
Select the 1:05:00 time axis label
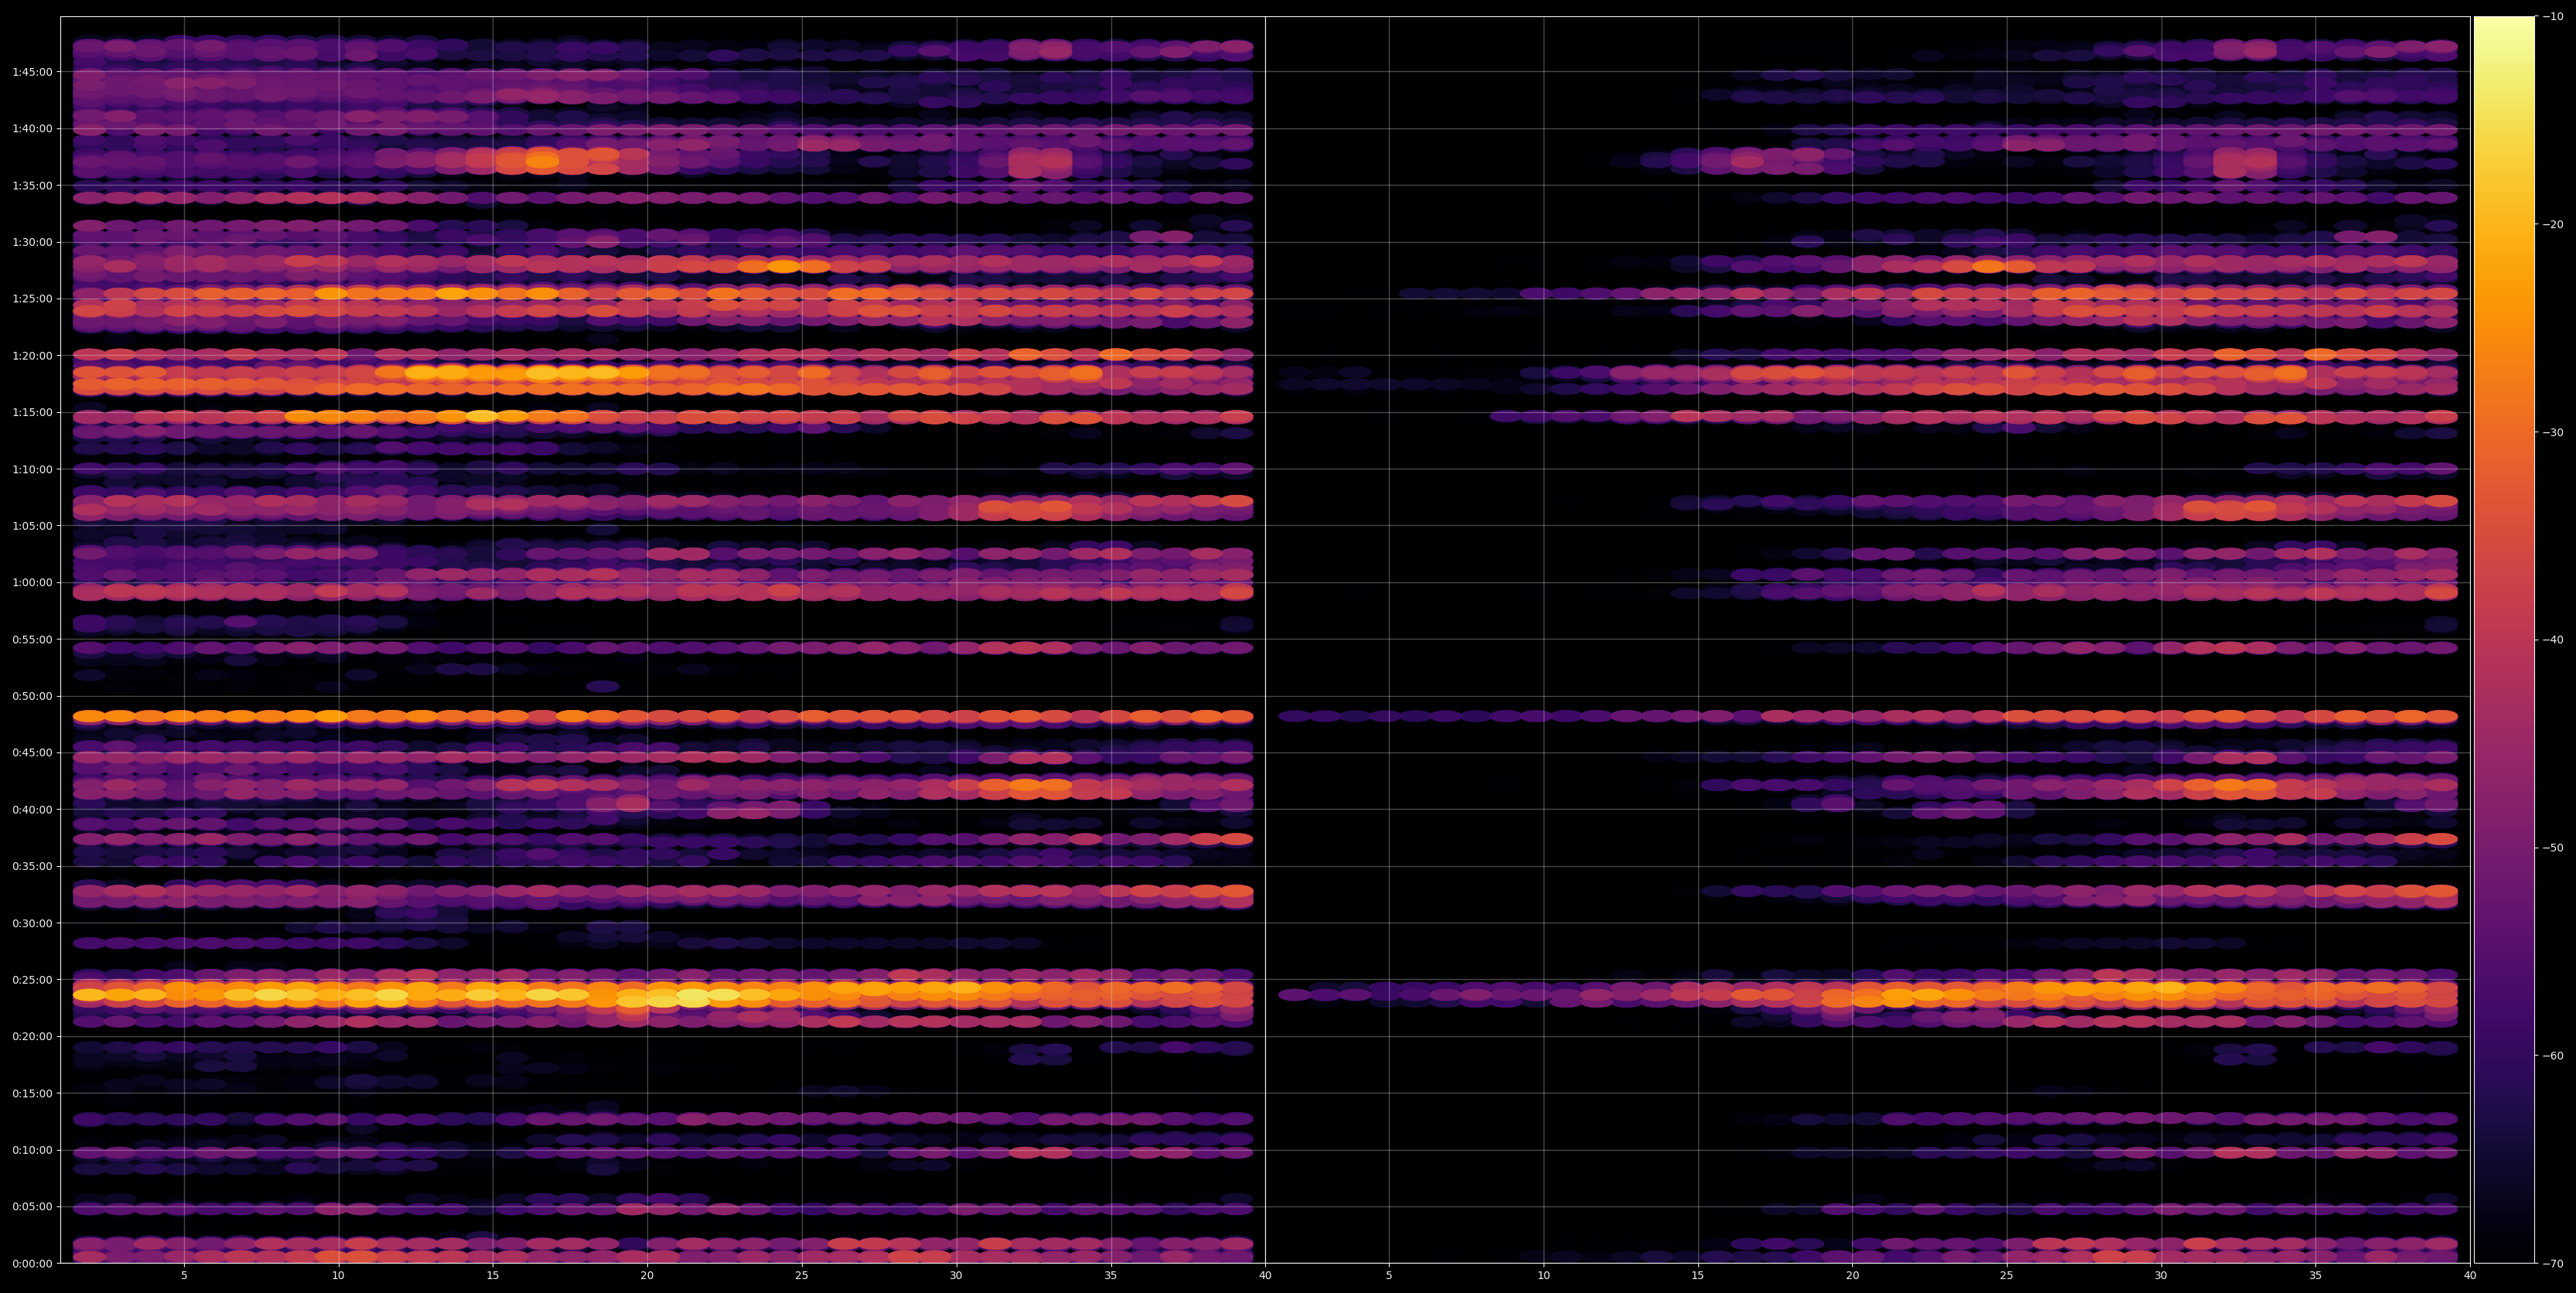(32, 526)
